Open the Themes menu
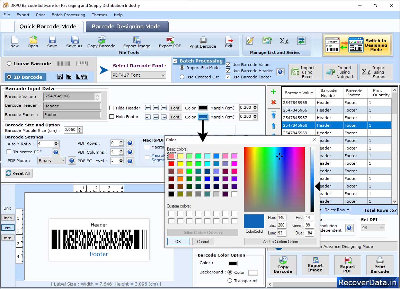Image resolution: width=400 pixels, height=289 pixels. pos(99,15)
